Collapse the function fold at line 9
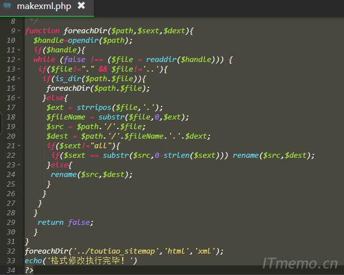Viewport: 344px width, 275px height. point(19,31)
